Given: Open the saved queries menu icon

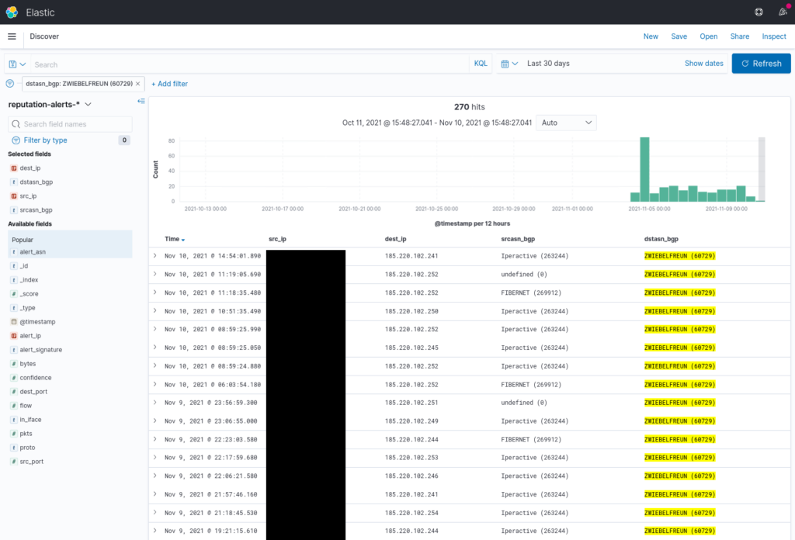Looking at the screenshot, I should (x=17, y=64).
